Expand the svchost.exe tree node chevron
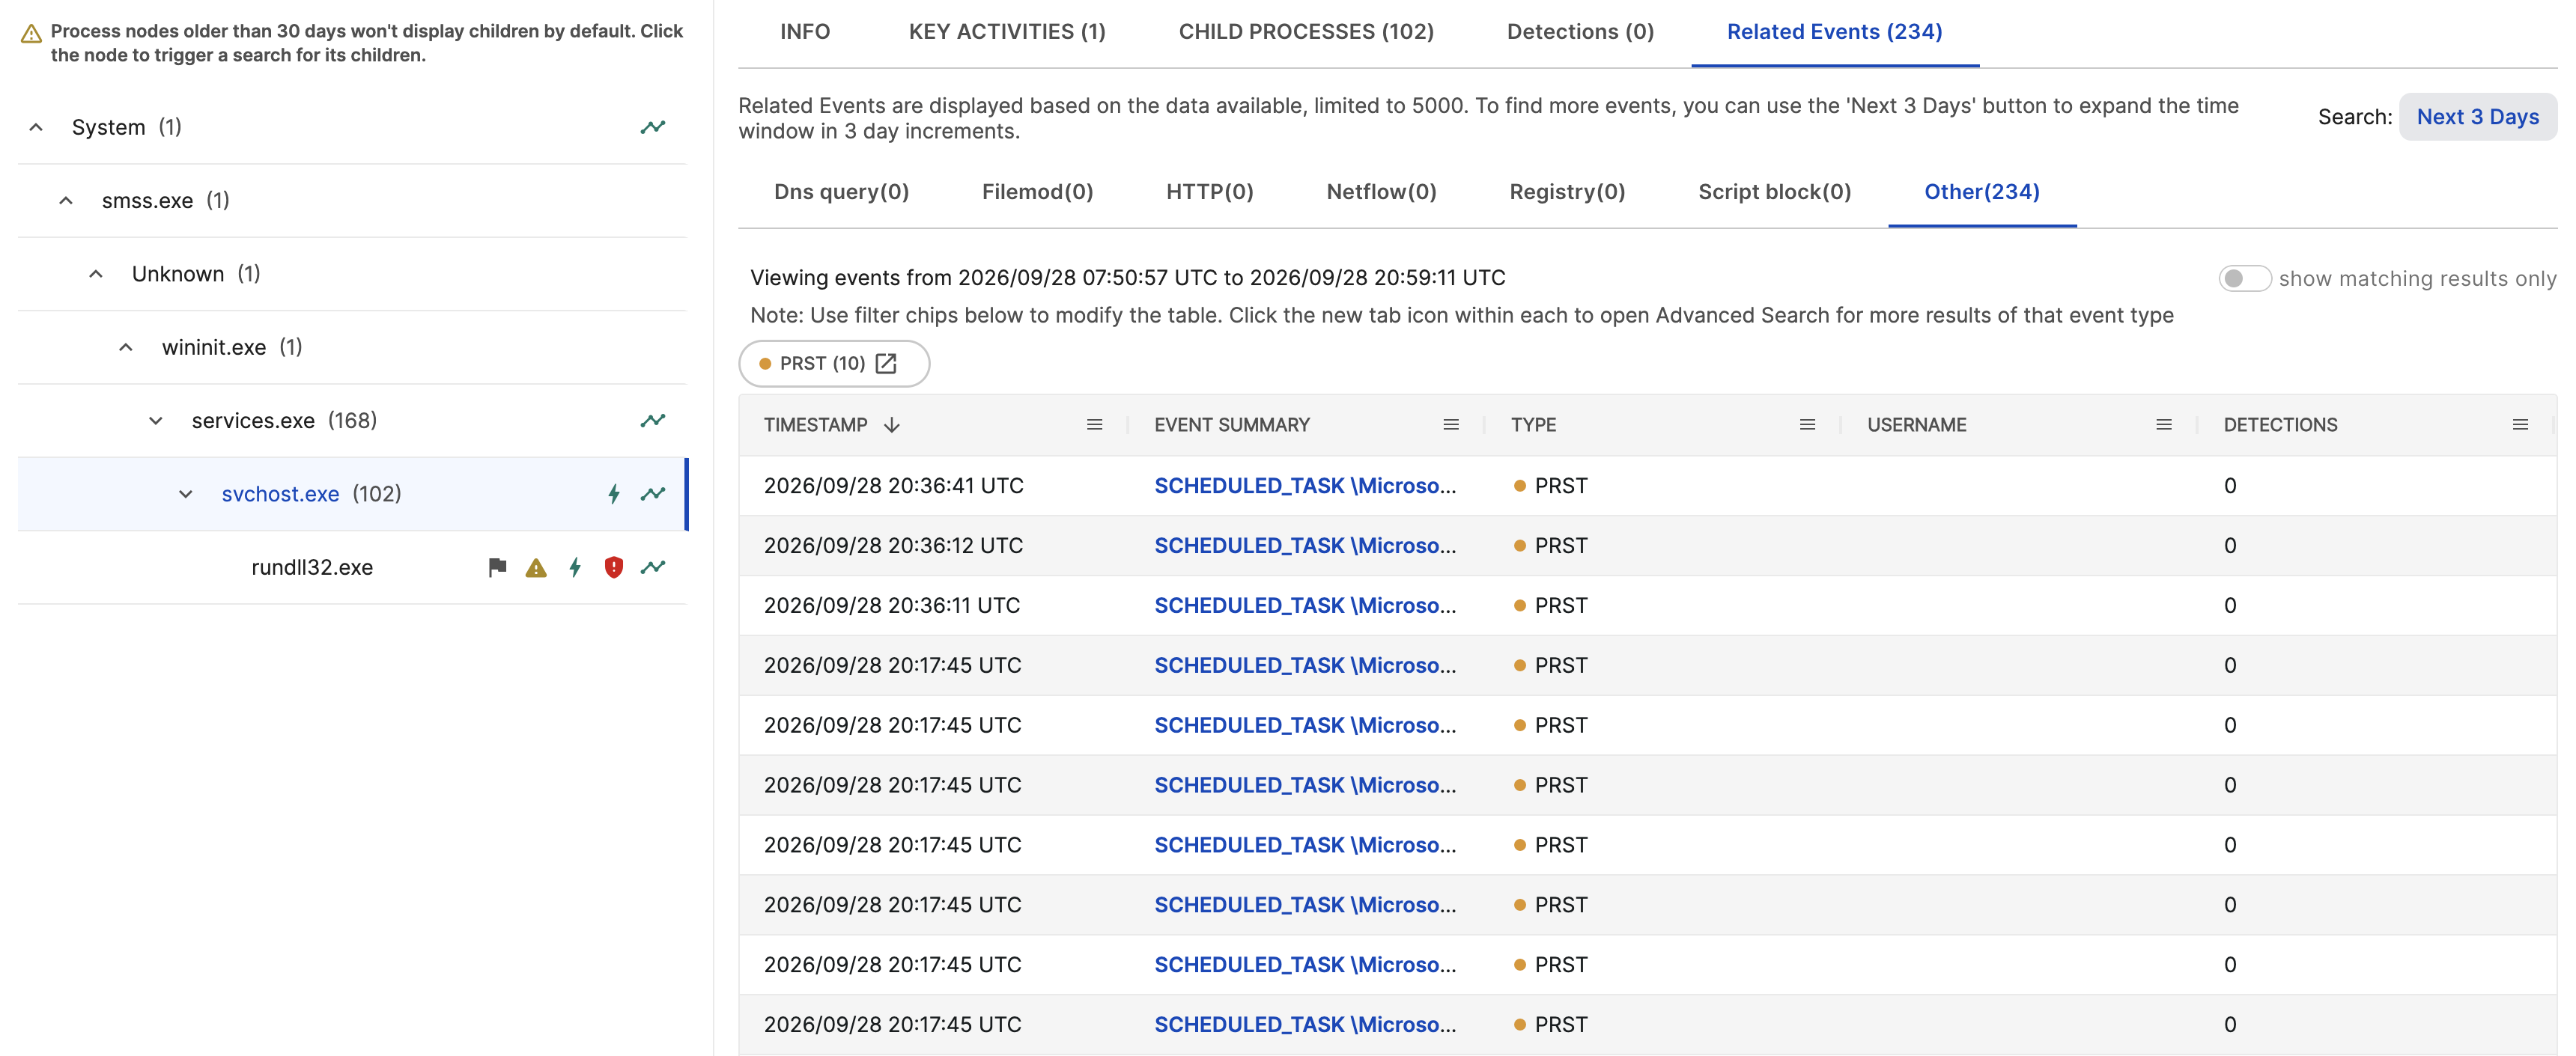Viewport: 2576px width, 1056px height. (x=186, y=495)
